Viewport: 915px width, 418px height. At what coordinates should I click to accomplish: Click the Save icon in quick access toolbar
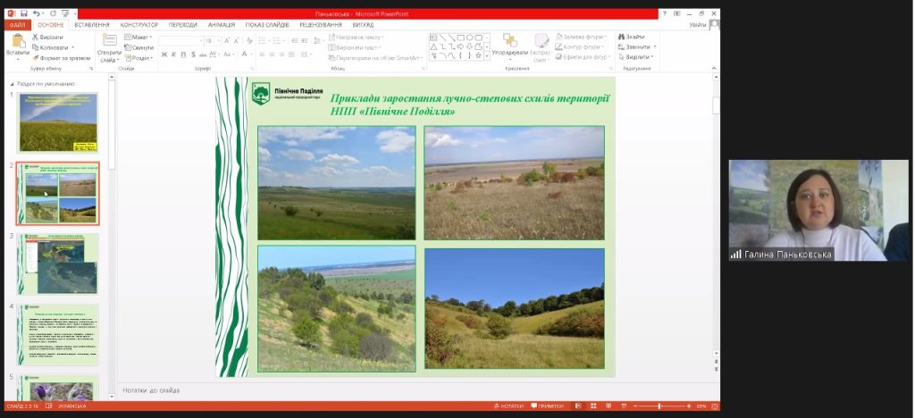(24, 13)
